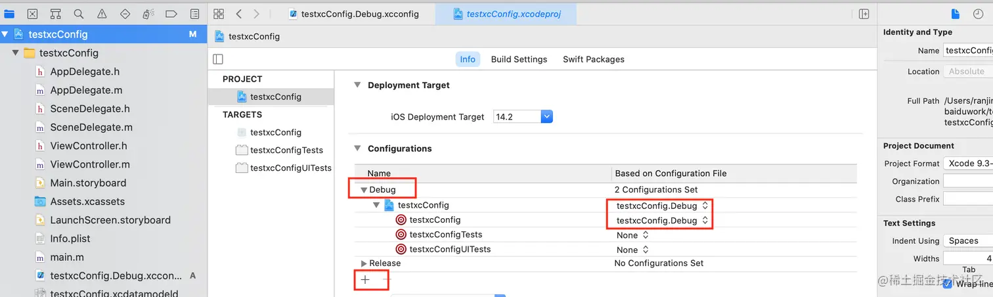Show the Issue navigator warning icon
The image size is (993, 297).
pyautogui.click(x=102, y=14)
